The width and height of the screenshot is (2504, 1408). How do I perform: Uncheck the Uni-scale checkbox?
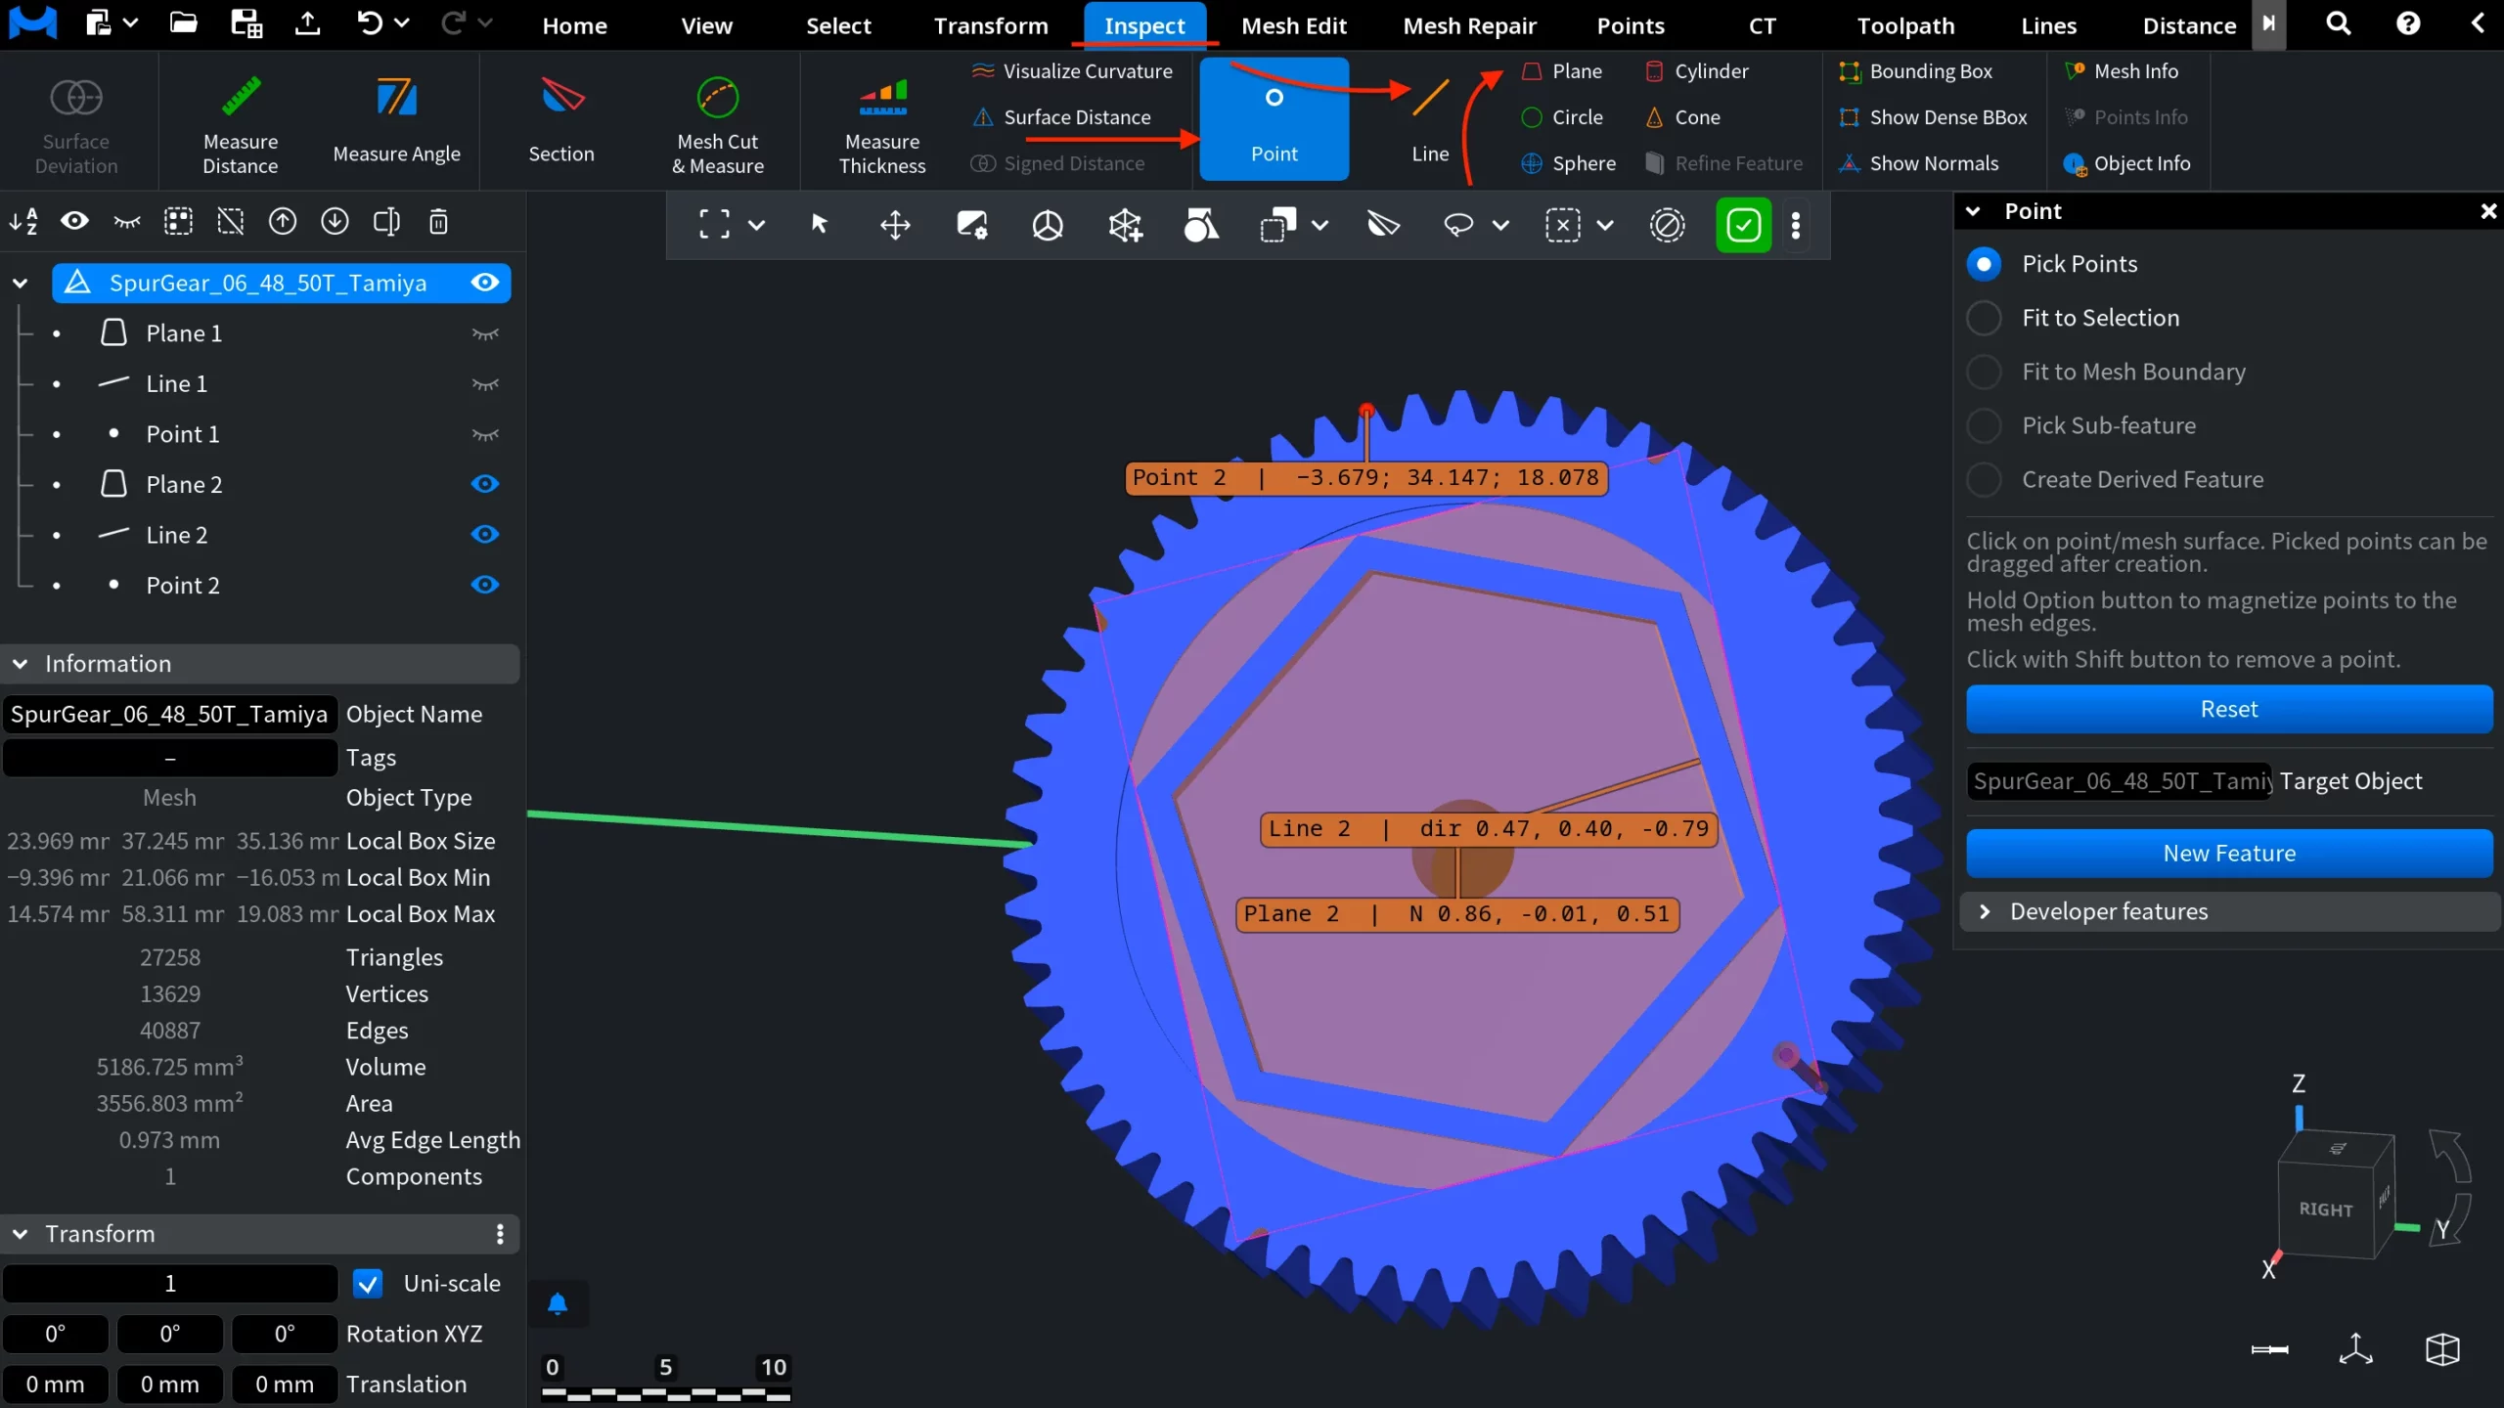pos(367,1283)
